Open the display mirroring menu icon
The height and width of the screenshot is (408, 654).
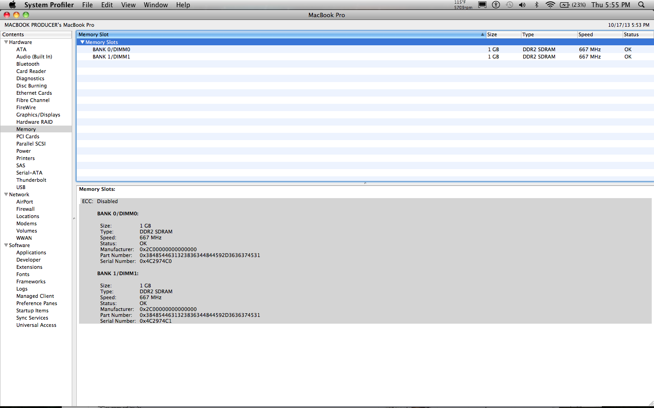point(482,5)
